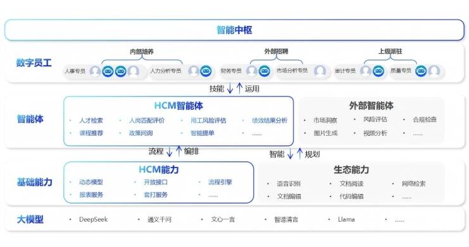Click 文档阅读 item
This screenshot has height=247, width=469.
coord(351,183)
